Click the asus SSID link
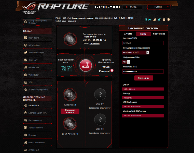 [x=64, y=21]
